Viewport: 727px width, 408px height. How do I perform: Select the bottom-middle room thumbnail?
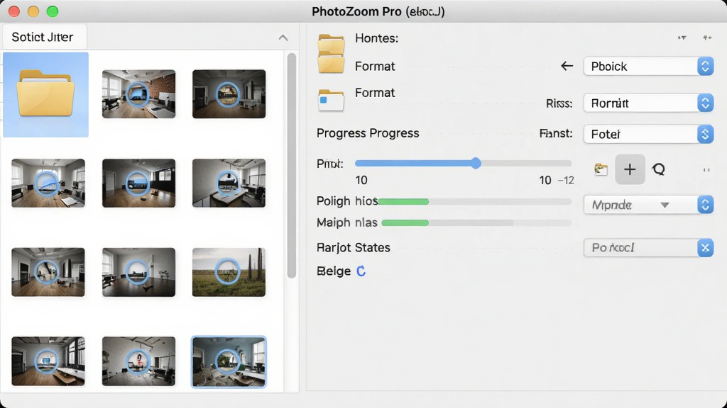point(138,361)
